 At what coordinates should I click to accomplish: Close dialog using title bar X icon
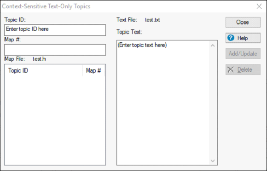click(x=259, y=6)
